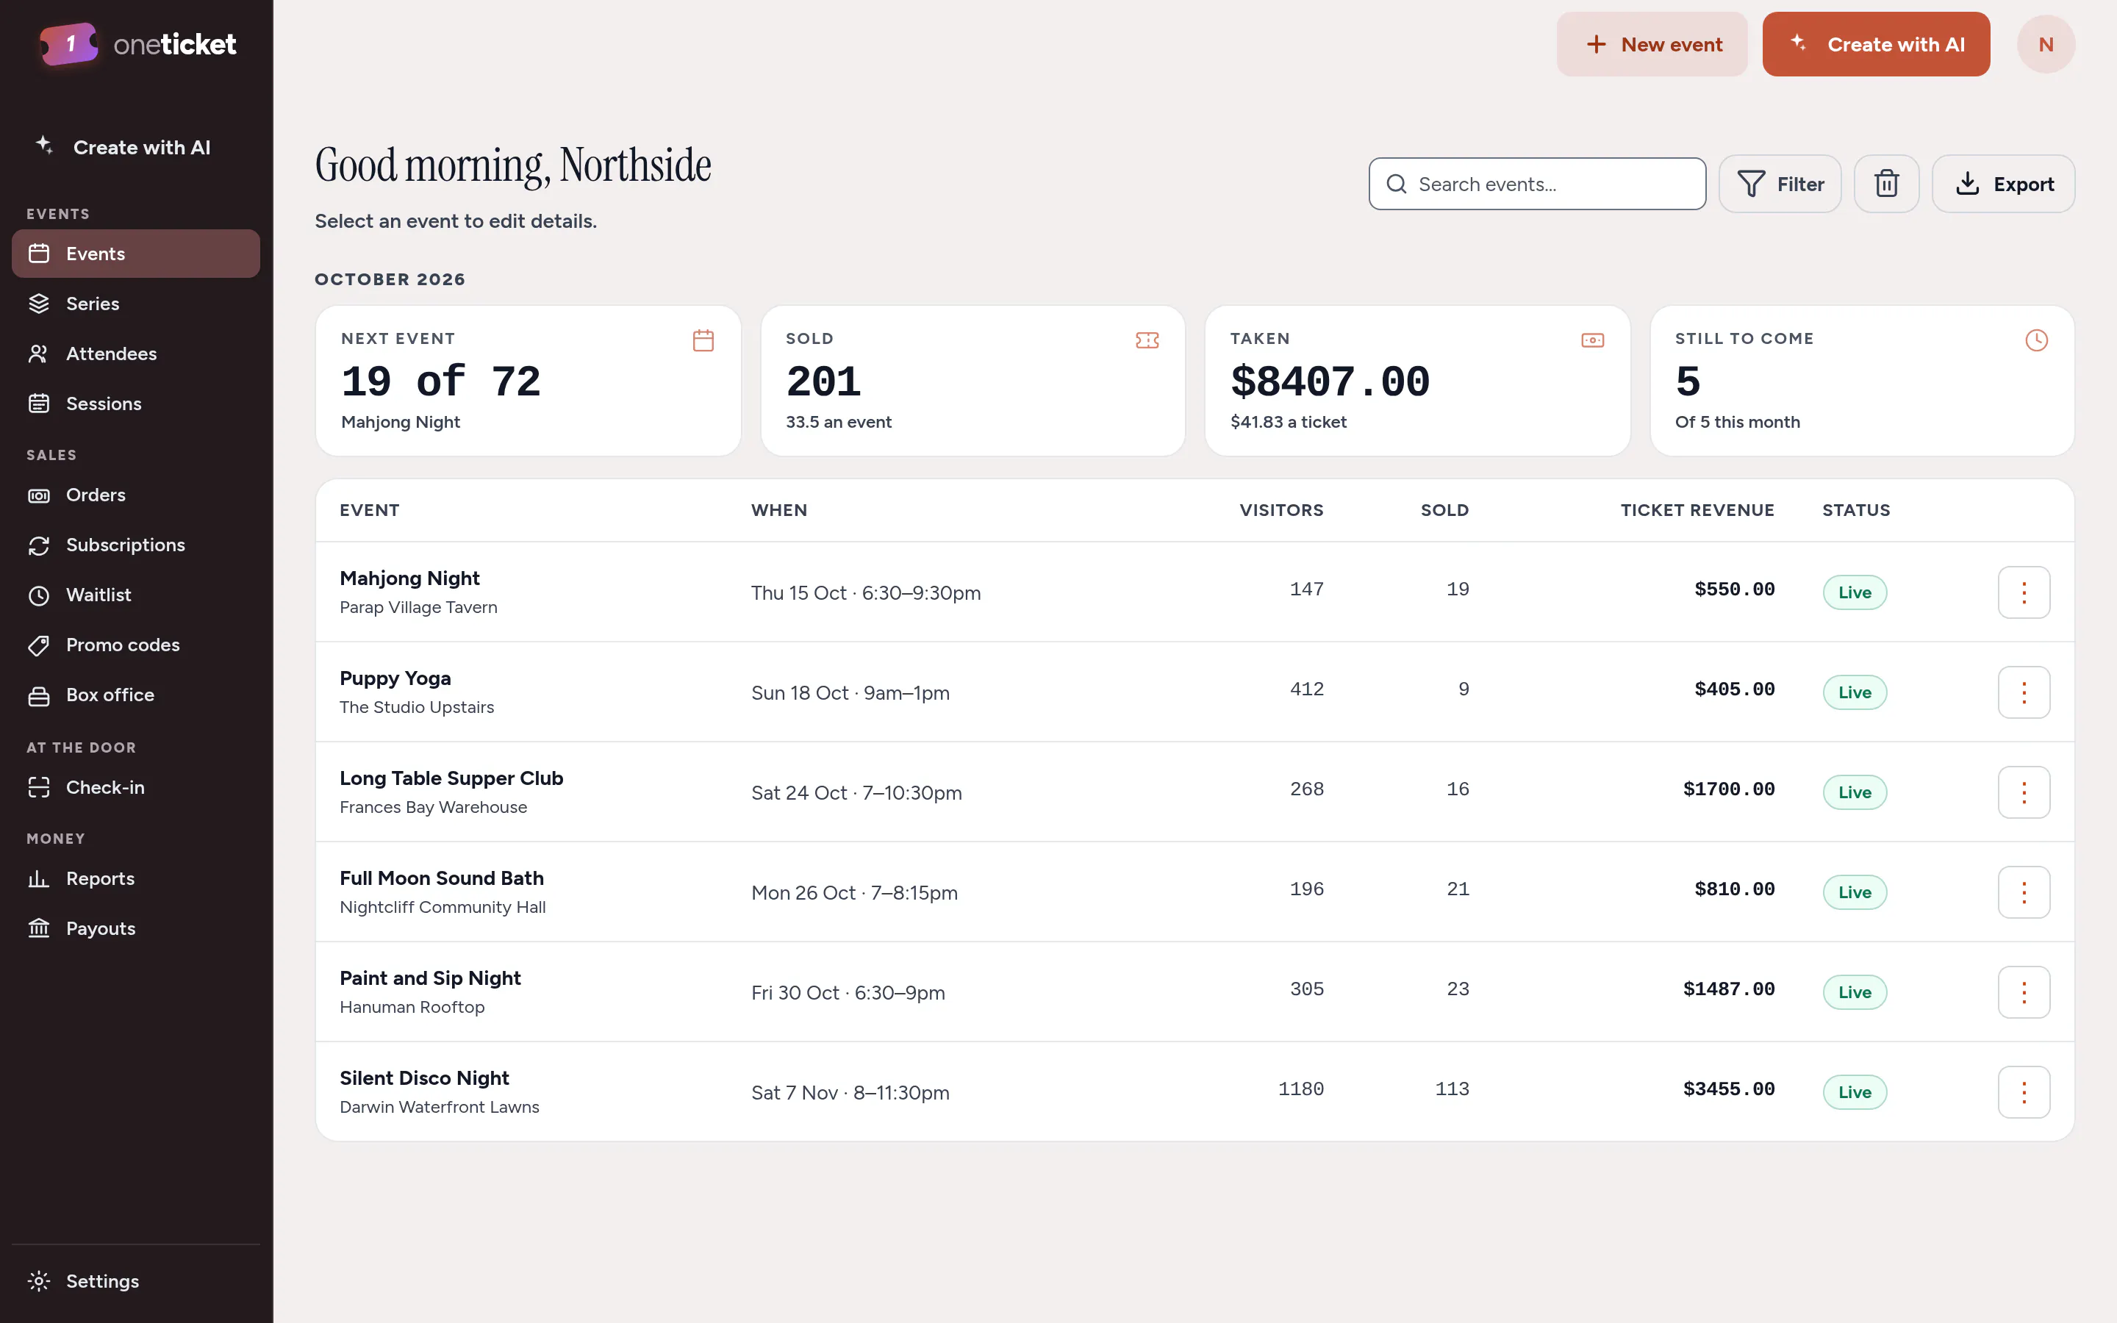2117x1323 pixels.
Task: Click the calendar icon on Next Event card
Action: pos(703,340)
